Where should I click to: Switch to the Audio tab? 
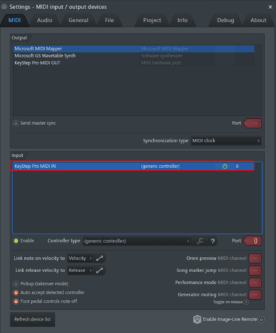(45, 20)
